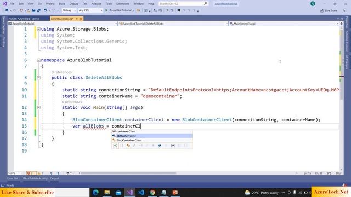Click the Open File icon in toolbar
This screenshot has height=197, width=351.
29,10
